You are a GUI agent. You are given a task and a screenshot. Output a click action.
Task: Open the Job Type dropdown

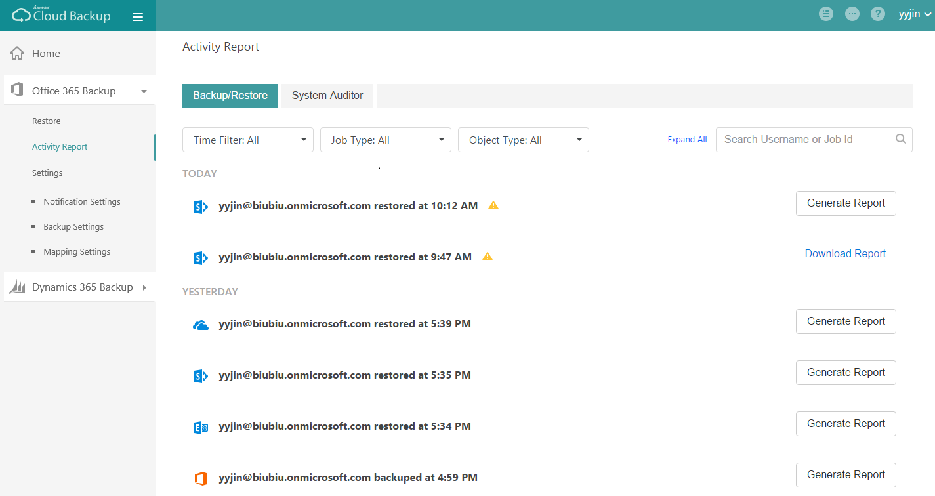click(x=385, y=139)
